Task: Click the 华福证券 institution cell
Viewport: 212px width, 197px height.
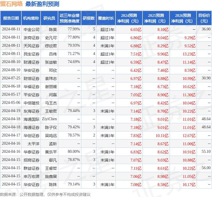Action: tap(32, 87)
